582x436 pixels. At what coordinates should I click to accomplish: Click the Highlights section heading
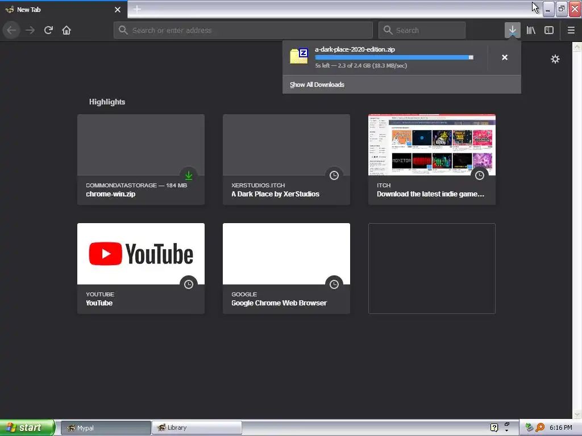click(x=107, y=102)
